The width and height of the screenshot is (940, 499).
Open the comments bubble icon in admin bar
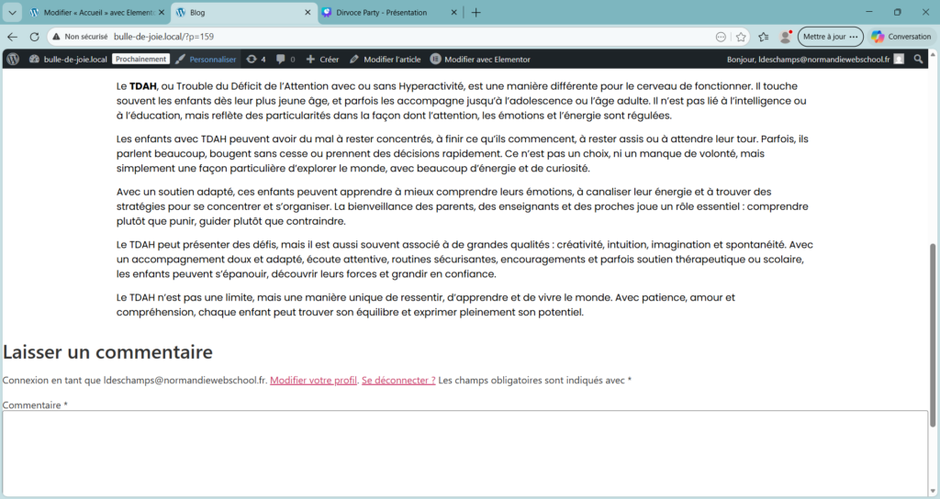click(x=285, y=59)
